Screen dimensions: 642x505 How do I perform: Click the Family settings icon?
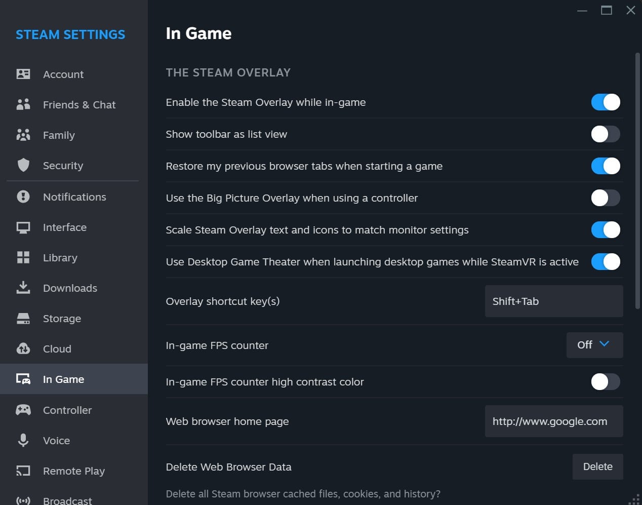(x=23, y=135)
